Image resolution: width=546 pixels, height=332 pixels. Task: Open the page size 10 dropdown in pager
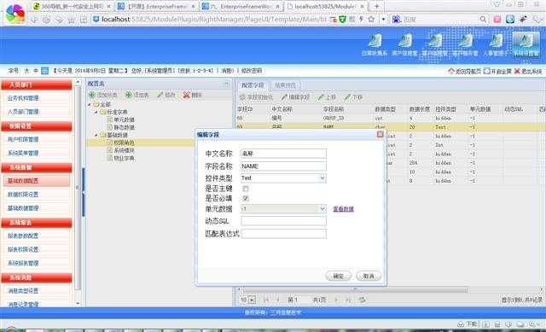click(253, 300)
